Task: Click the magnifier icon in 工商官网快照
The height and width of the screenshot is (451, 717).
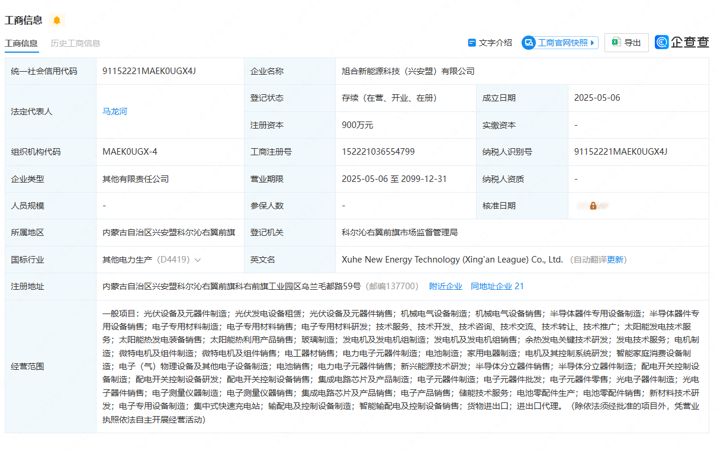Action: point(529,43)
